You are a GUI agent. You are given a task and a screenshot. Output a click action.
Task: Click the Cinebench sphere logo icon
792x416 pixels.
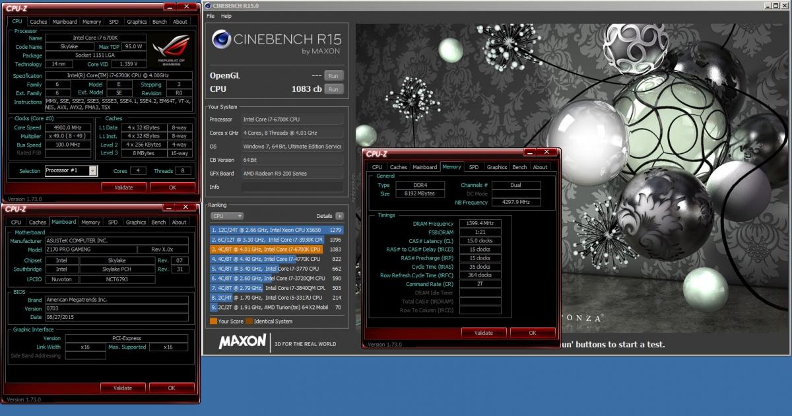pos(221,40)
